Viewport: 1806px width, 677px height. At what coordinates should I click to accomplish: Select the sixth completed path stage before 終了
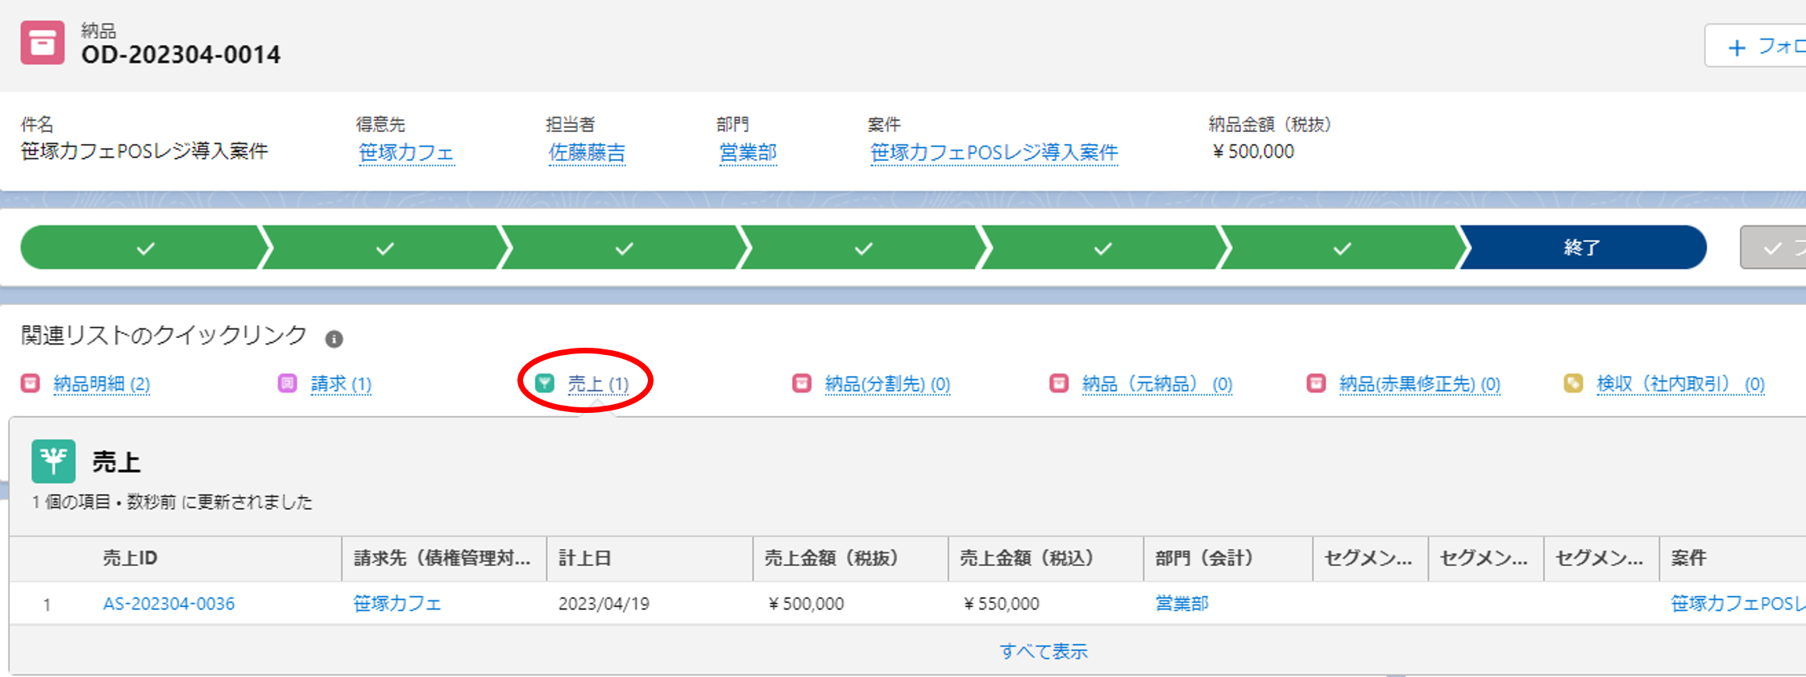click(x=1341, y=247)
